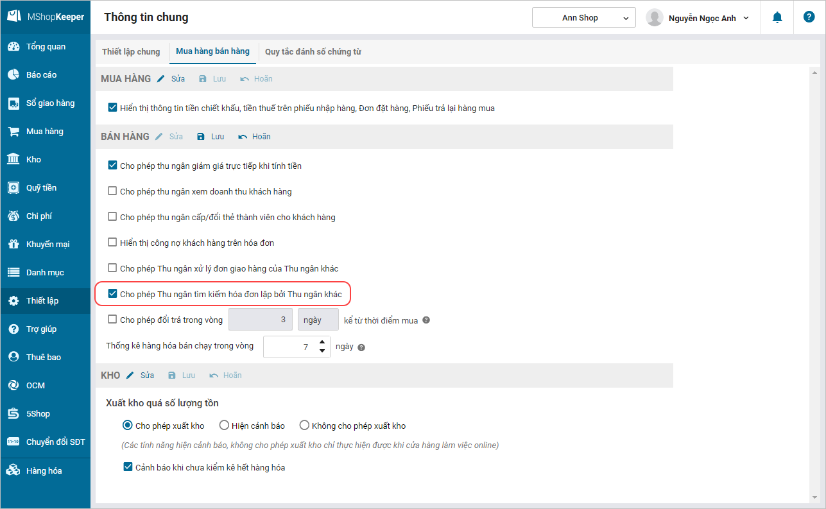Click the Chuyển đổi SĐT icon
This screenshot has height=509, width=826.
click(13, 442)
